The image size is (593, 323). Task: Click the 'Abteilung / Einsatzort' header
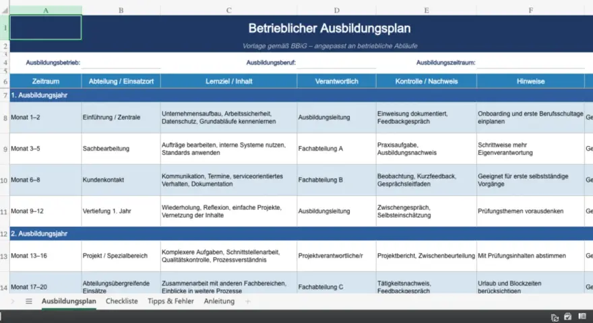[121, 81]
